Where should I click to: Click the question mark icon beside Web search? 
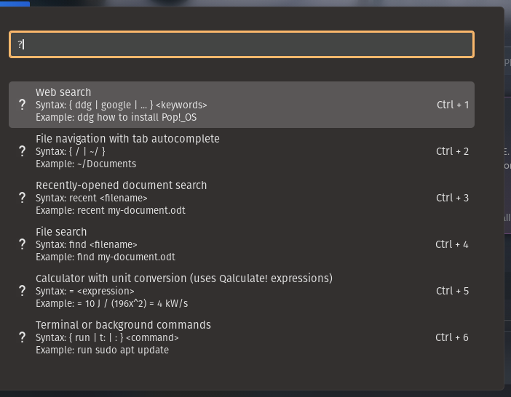22,105
